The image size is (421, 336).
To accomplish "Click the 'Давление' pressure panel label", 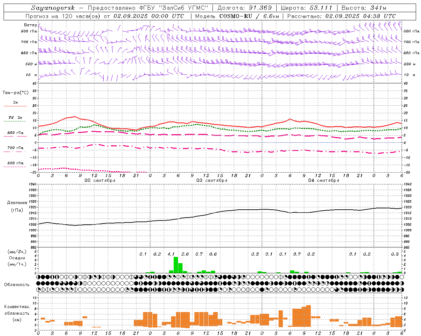I will 17,203.
